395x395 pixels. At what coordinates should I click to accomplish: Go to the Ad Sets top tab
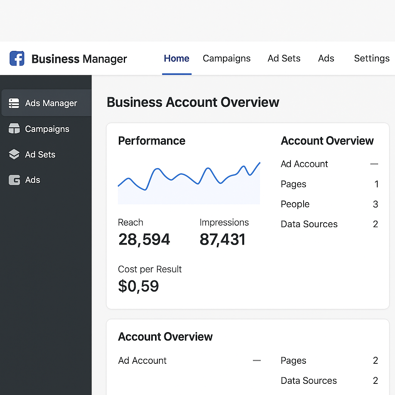pos(284,59)
